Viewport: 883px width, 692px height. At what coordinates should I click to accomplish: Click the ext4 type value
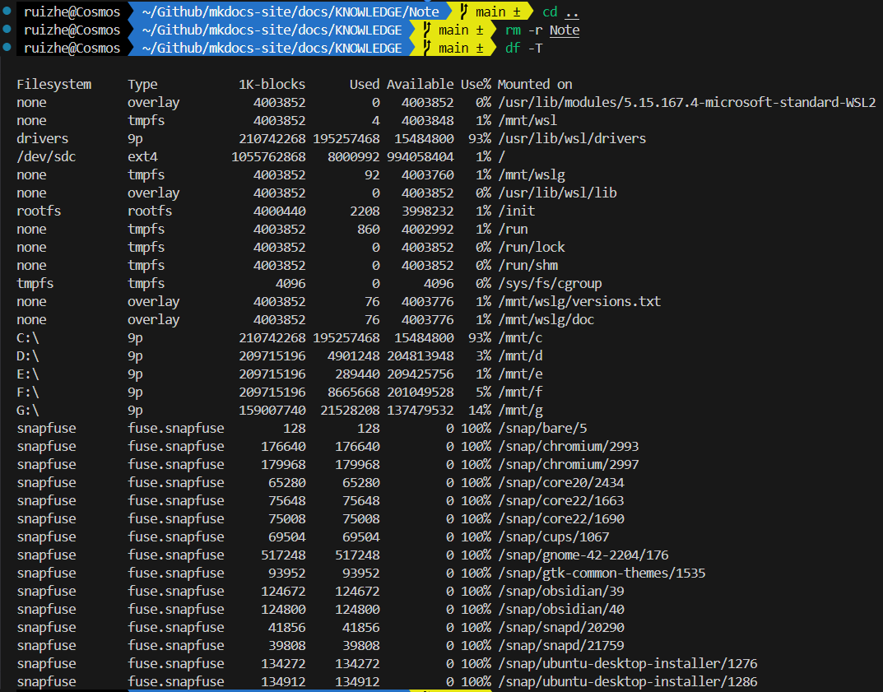(x=142, y=156)
